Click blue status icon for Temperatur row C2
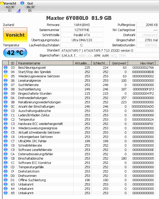The image size is (159, 199). coord(6,119)
